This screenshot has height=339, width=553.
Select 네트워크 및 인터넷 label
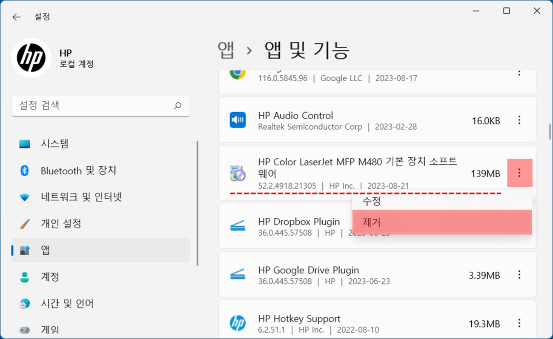coord(81,197)
